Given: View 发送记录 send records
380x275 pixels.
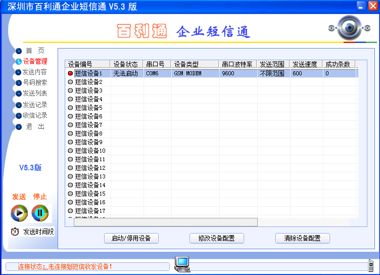Looking at the screenshot, I should tap(35, 105).
